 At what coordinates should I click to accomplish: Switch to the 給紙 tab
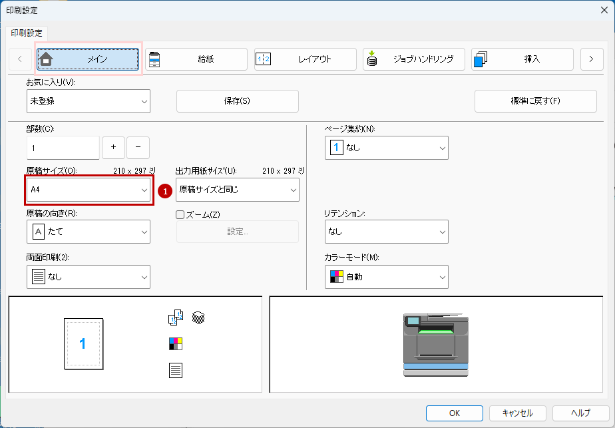coord(196,59)
